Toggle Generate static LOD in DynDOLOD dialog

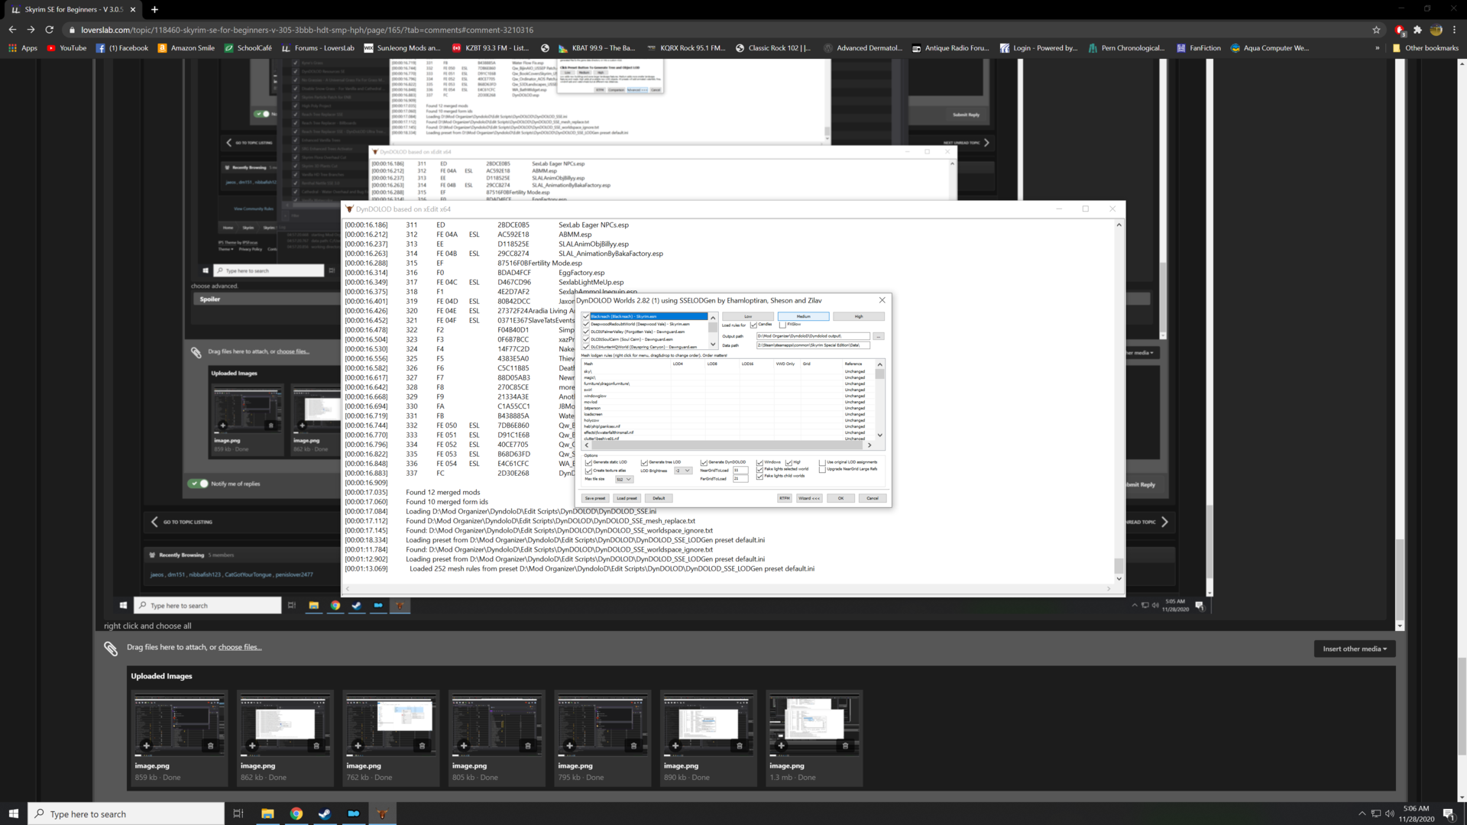coord(588,463)
